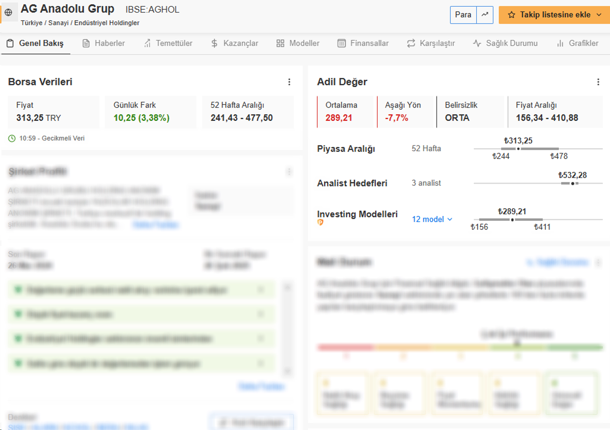Click the orange Investing Pro badge icon
The height and width of the screenshot is (430, 610).
click(320, 223)
